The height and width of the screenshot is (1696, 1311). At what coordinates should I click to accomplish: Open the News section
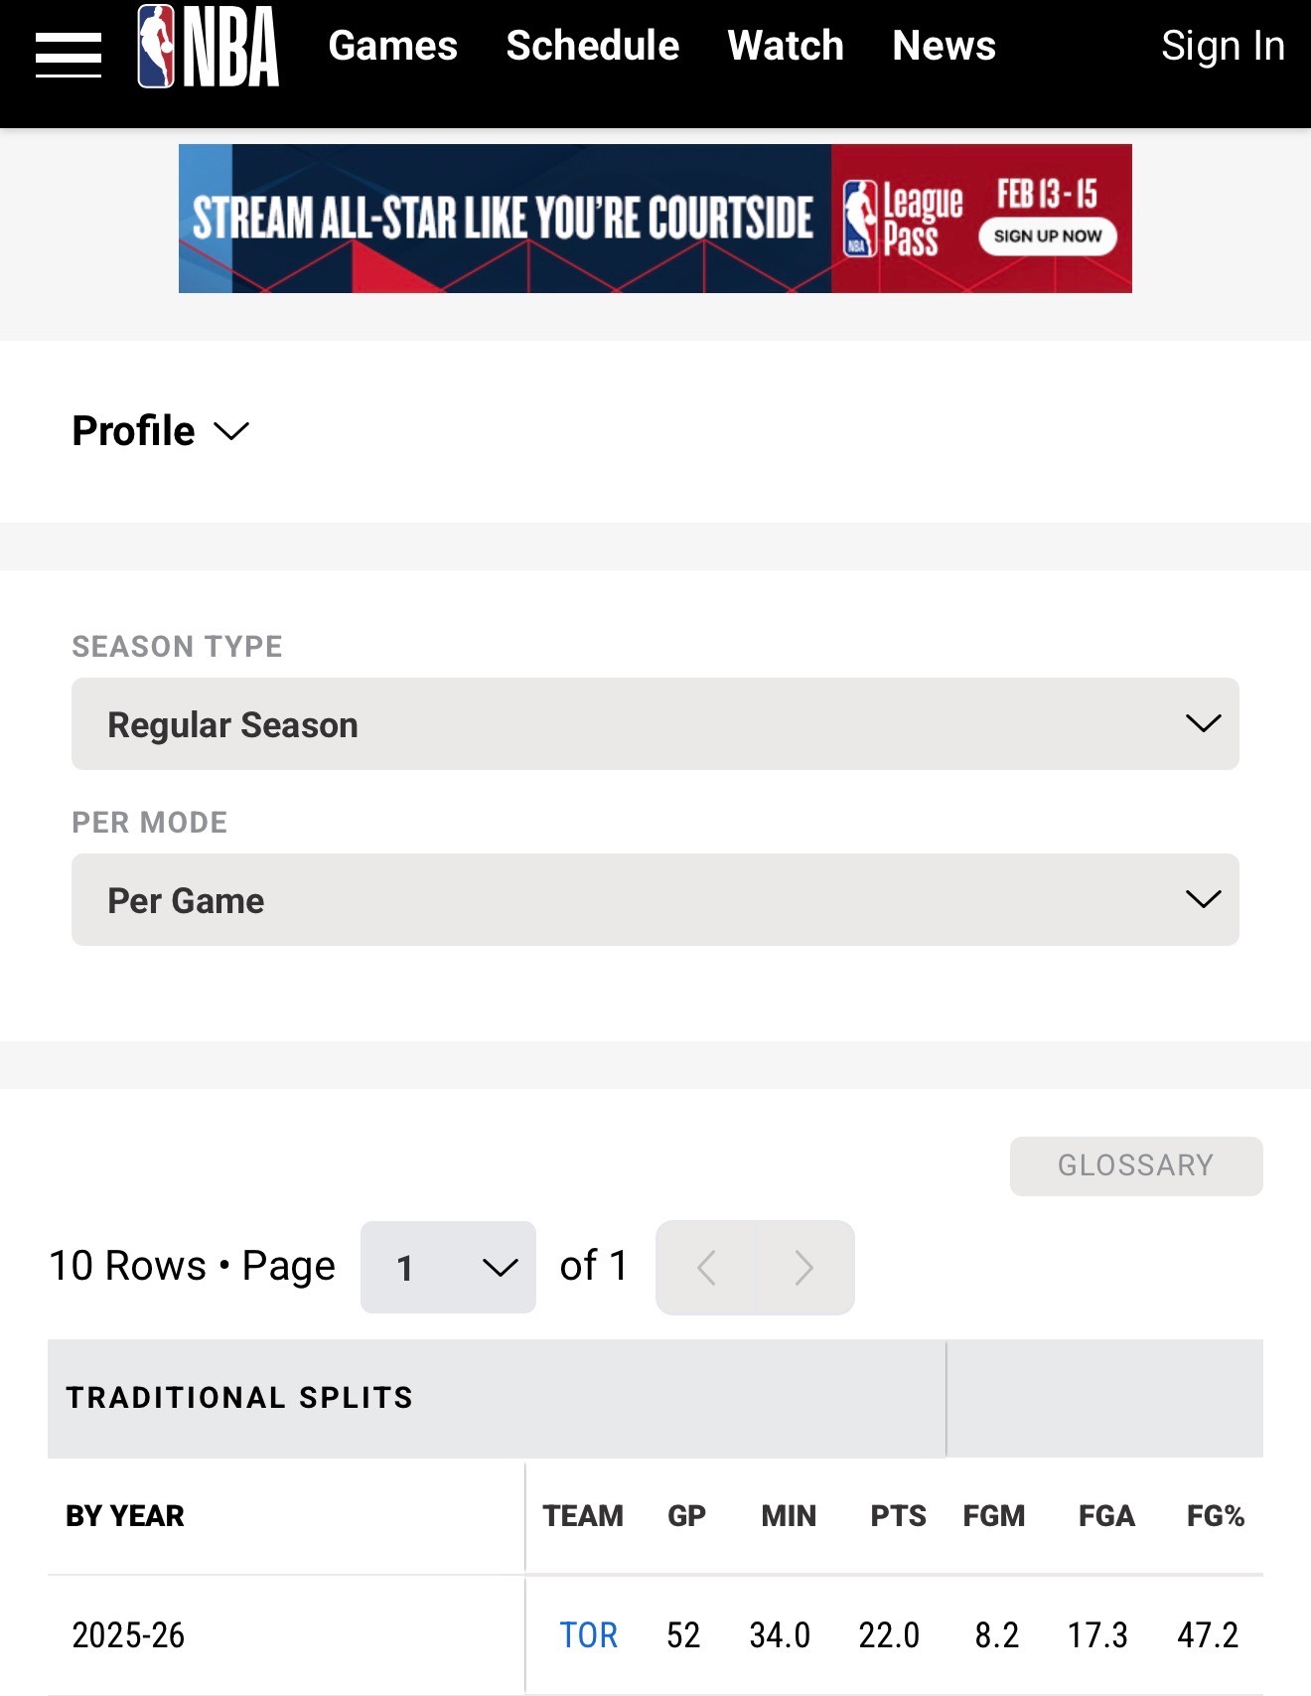point(944,46)
